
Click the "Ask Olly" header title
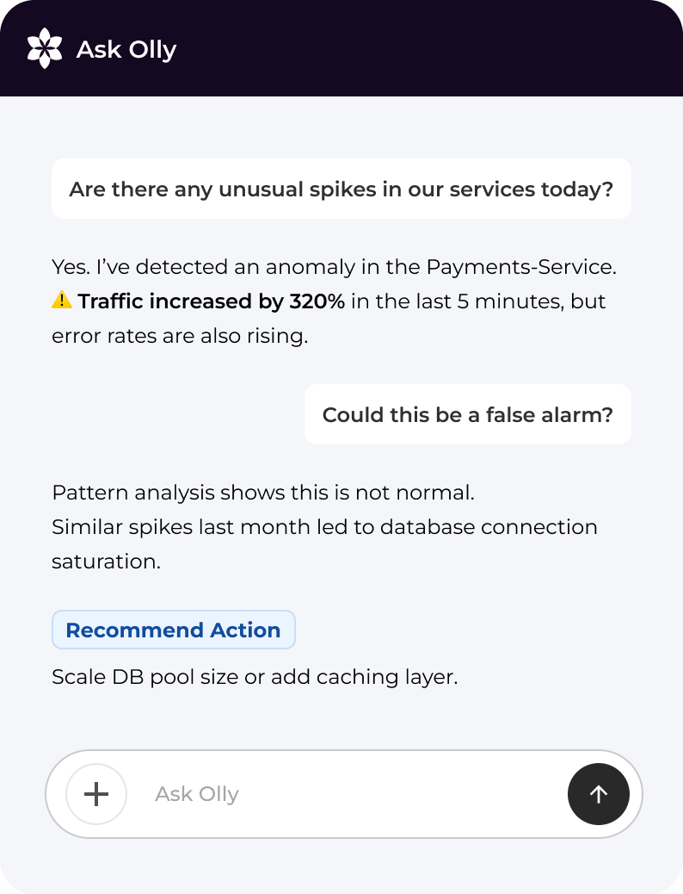click(126, 49)
